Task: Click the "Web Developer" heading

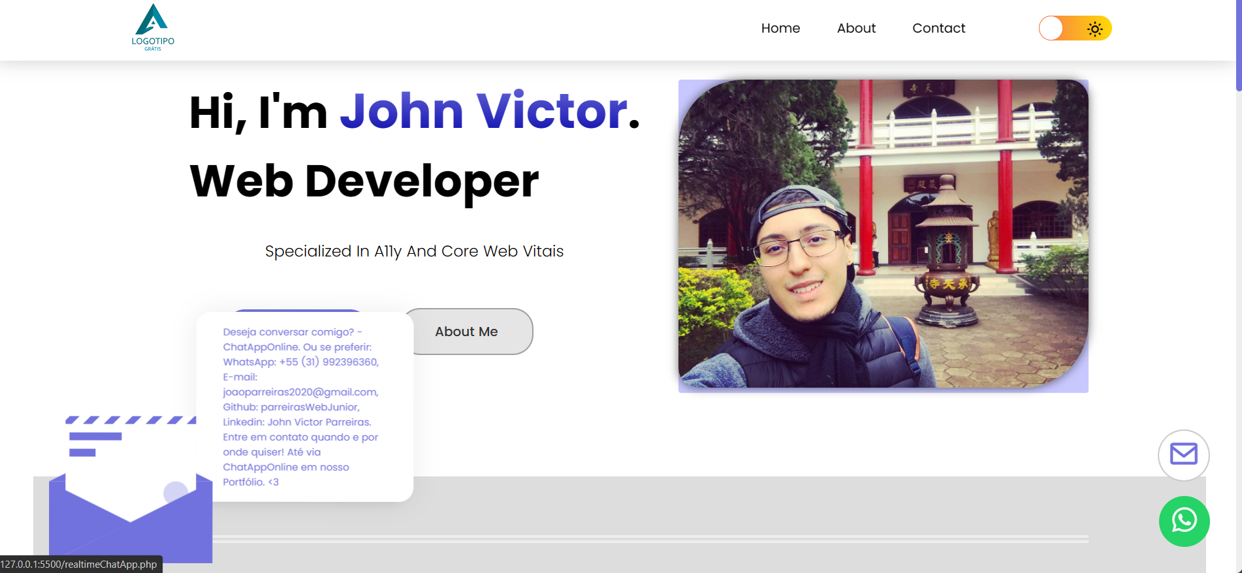Action: [364, 181]
